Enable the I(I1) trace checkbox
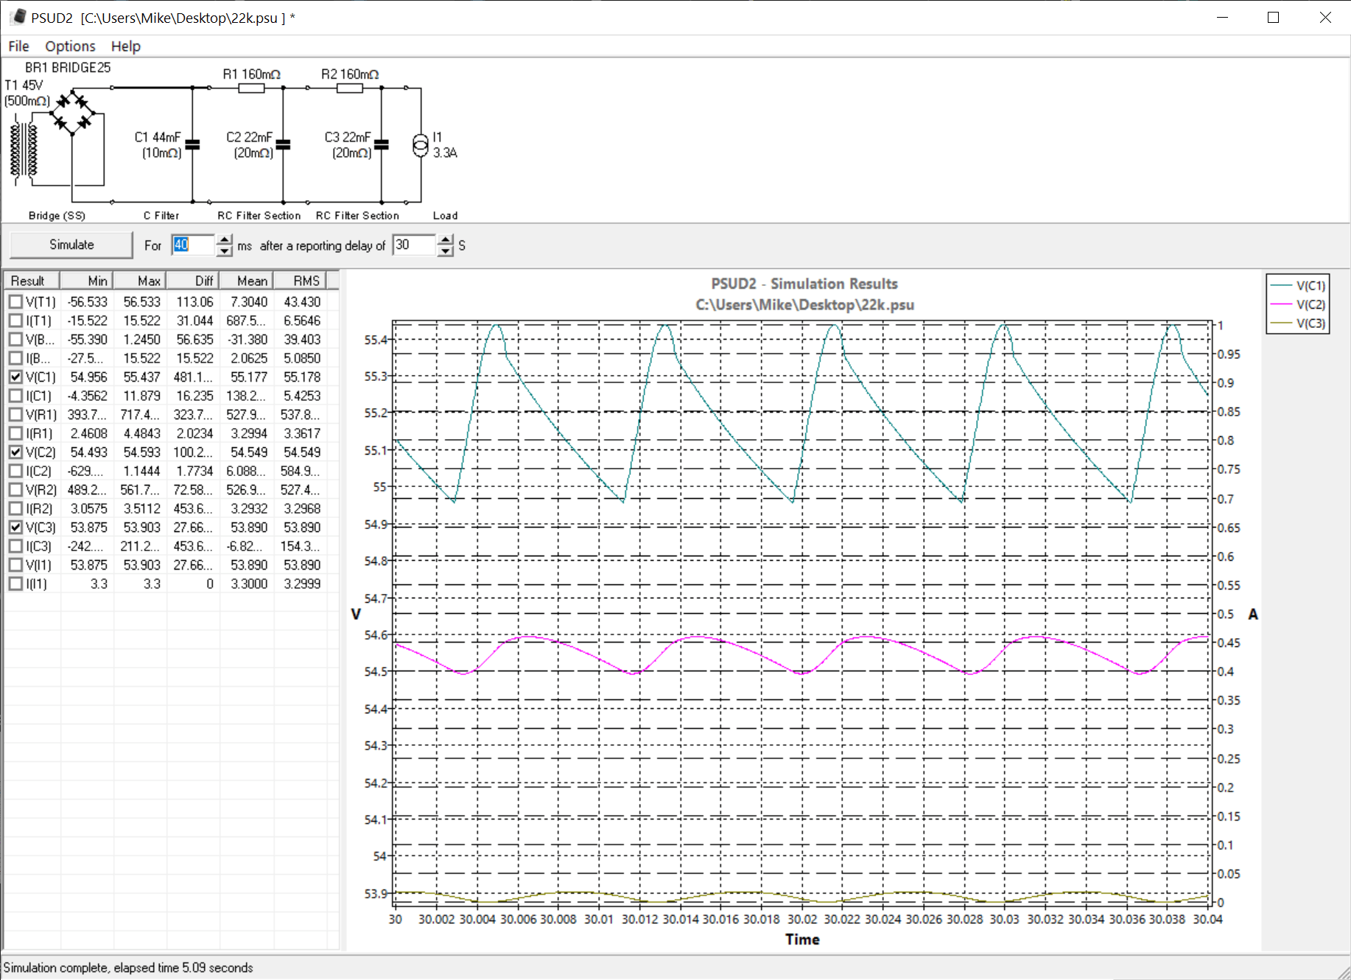Screen dimensions: 1351x980 click(x=15, y=584)
